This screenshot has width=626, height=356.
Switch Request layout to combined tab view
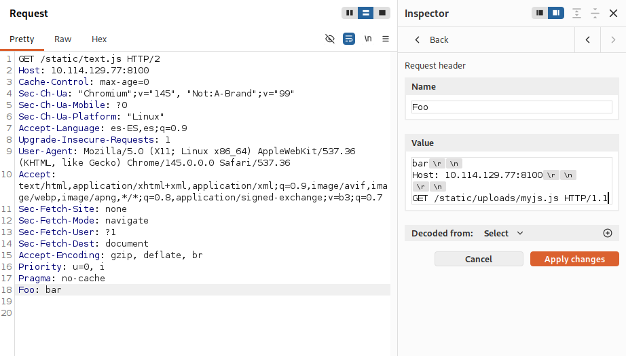coord(382,13)
